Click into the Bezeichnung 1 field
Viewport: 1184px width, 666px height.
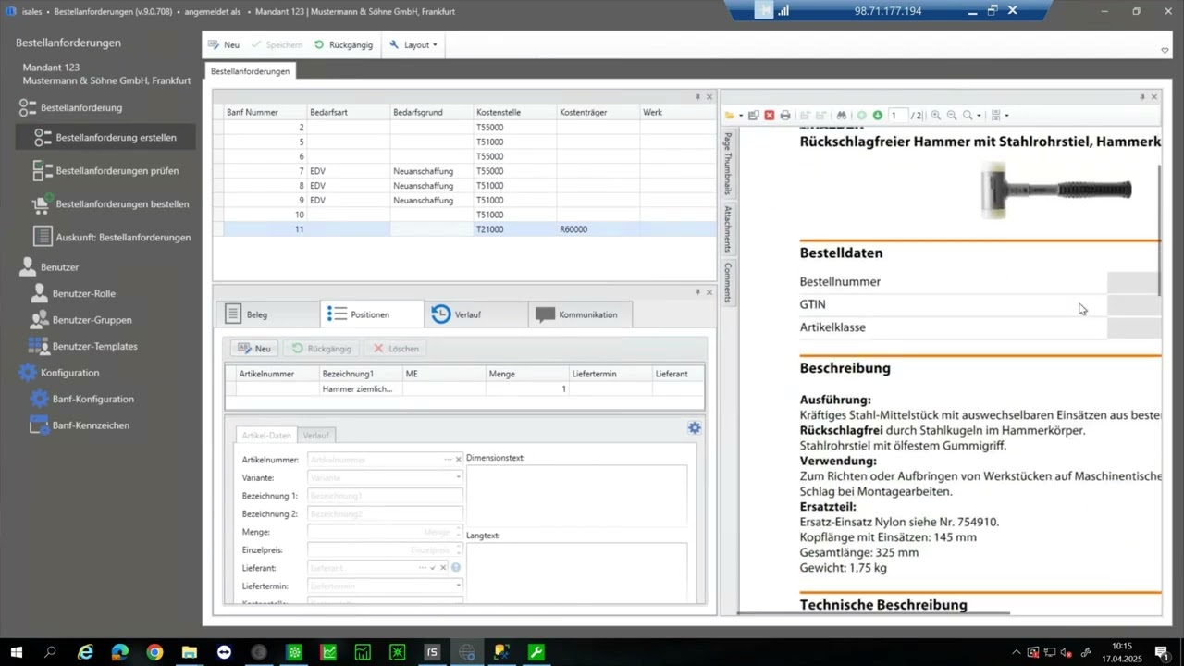pyautogui.click(x=385, y=496)
